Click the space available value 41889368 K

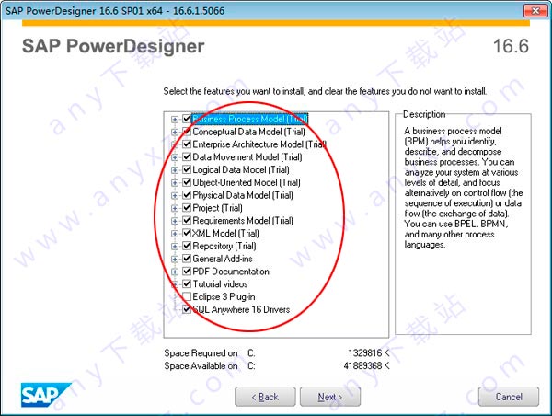pos(366,366)
